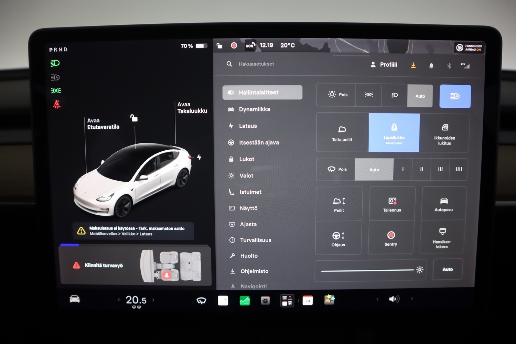516x344 pixels.
Task: Toggle Ikkunoiden lukitus window lock
Action: [x=444, y=133]
